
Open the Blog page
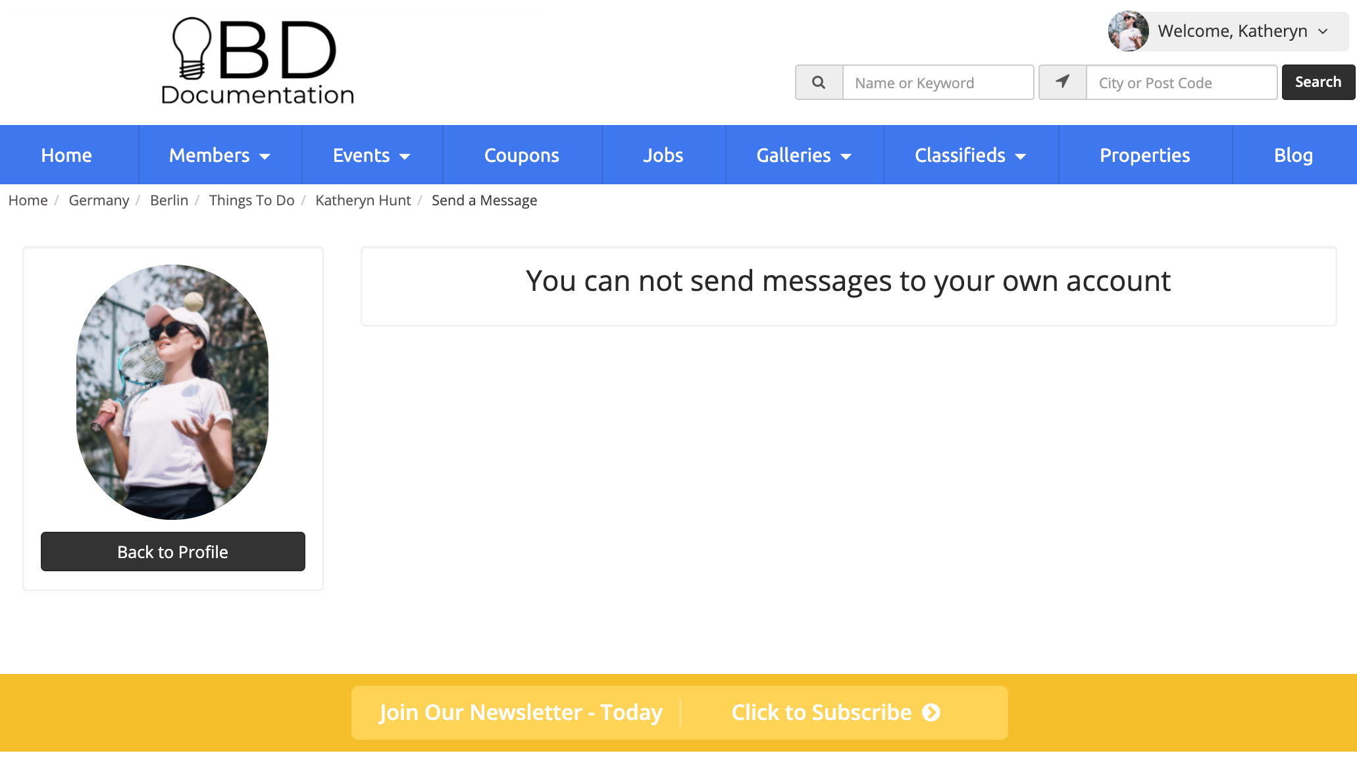1293,155
